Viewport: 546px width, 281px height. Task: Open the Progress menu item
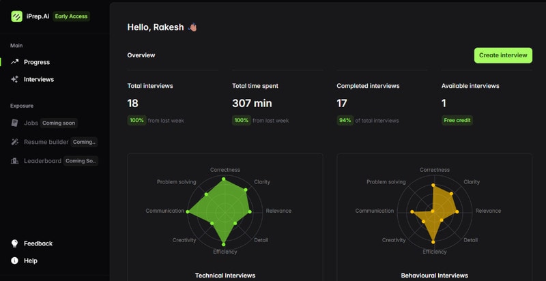37,62
